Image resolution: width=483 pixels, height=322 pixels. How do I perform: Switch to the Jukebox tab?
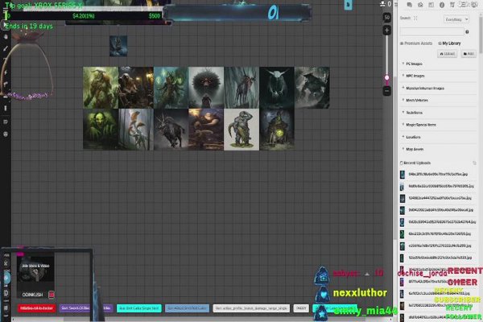(452, 5)
